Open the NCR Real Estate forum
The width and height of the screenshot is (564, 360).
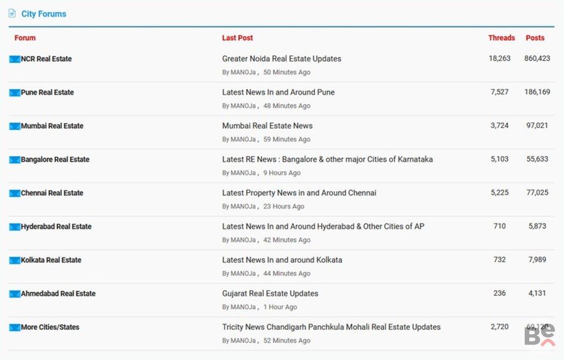pos(46,59)
